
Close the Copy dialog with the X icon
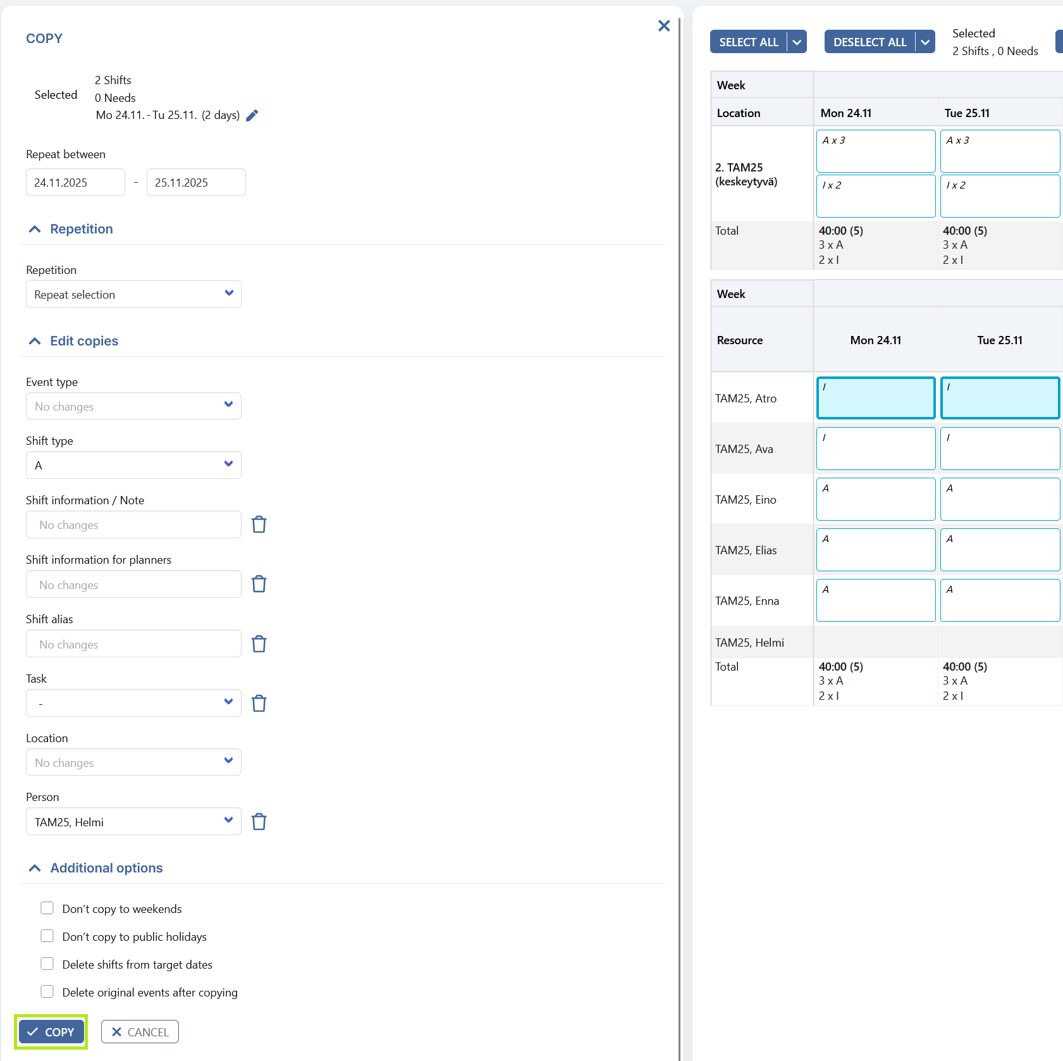[x=664, y=26]
